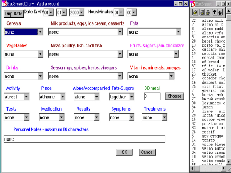Click the food list scrollbar down arrow

click(x=228, y=161)
